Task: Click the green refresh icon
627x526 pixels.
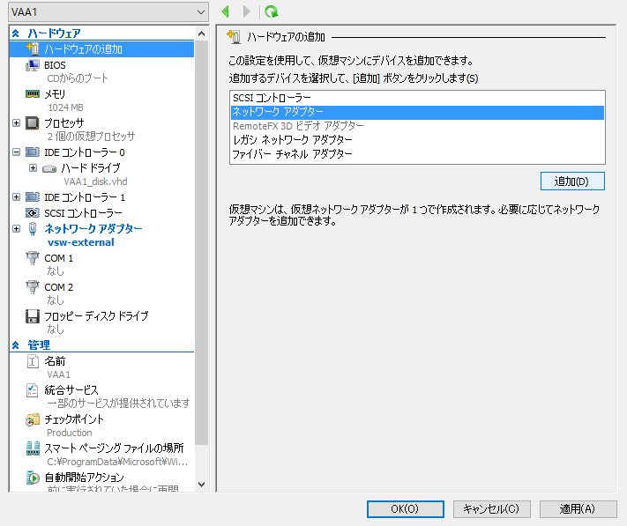Action: 272,11
